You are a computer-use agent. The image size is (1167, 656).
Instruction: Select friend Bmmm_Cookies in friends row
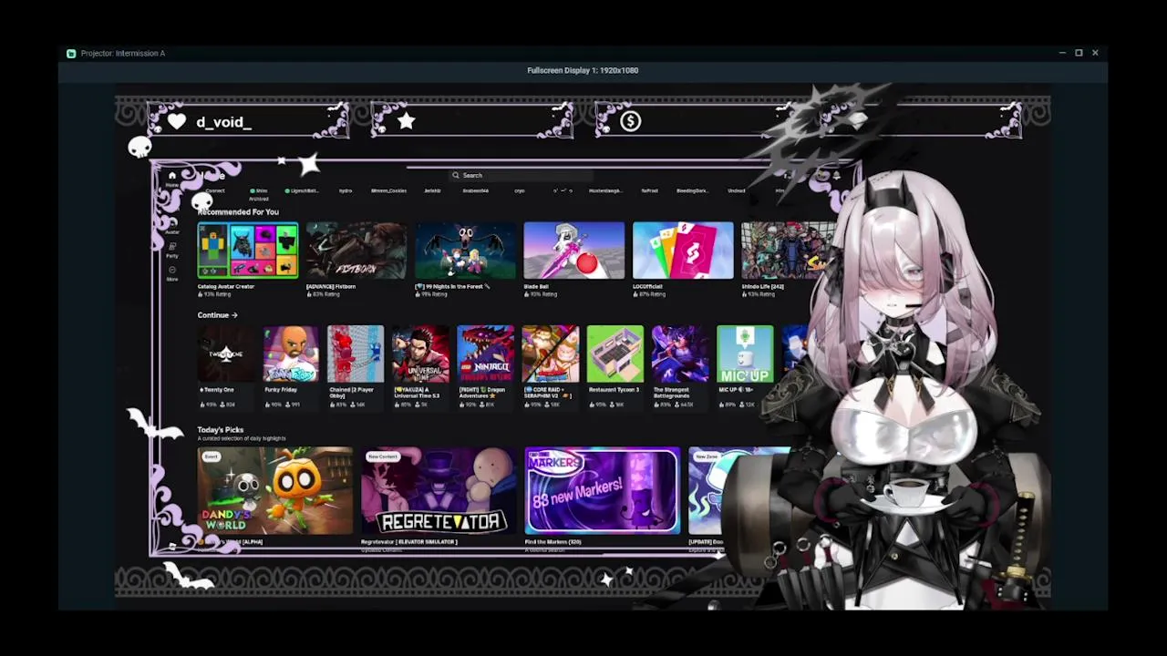388,191
